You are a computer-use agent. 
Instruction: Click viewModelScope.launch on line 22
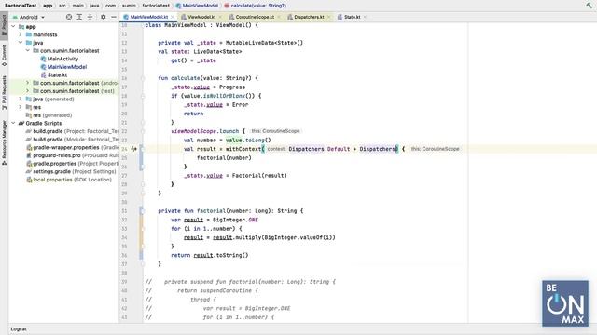205,131
